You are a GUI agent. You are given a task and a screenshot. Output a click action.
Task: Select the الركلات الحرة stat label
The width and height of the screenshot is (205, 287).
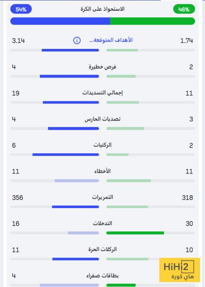point(102,249)
